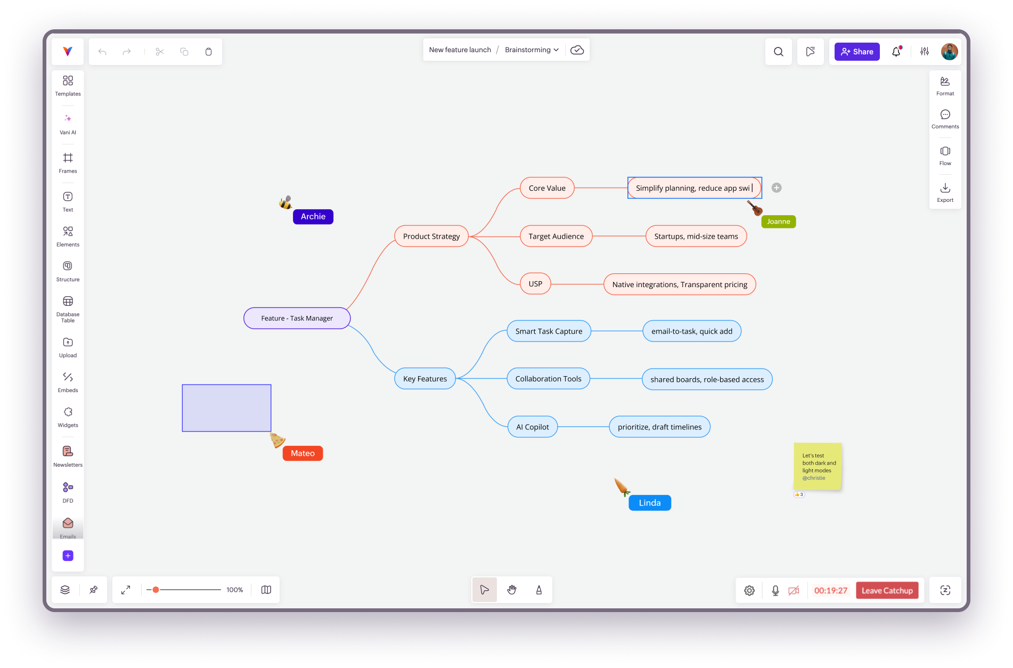Start presentation mode

810,52
